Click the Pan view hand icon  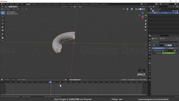(x=145, y=24)
